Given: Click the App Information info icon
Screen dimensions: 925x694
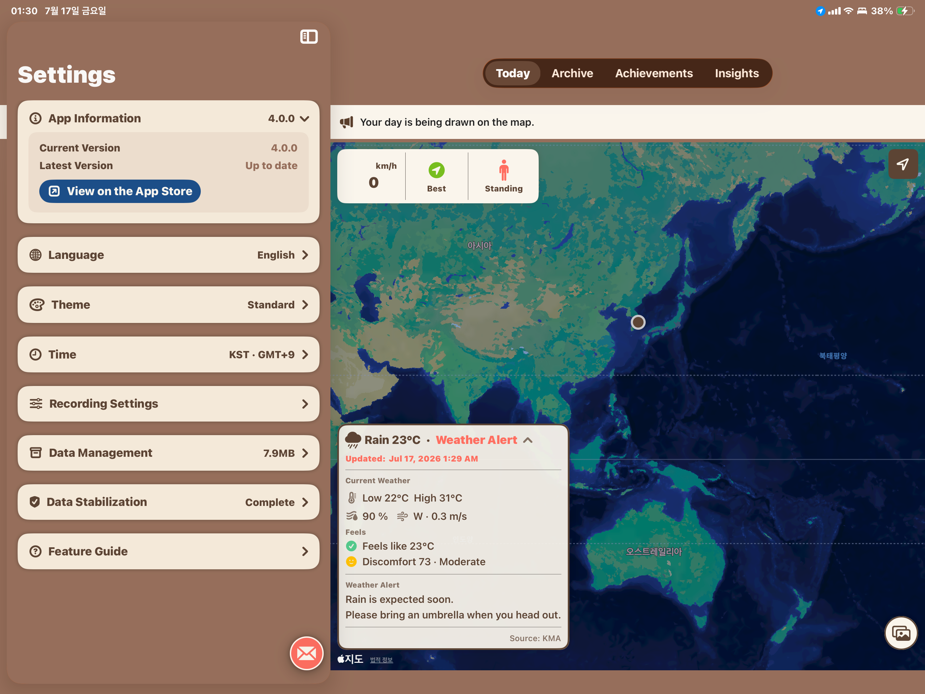Looking at the screenshot, I should click(36, 119).
